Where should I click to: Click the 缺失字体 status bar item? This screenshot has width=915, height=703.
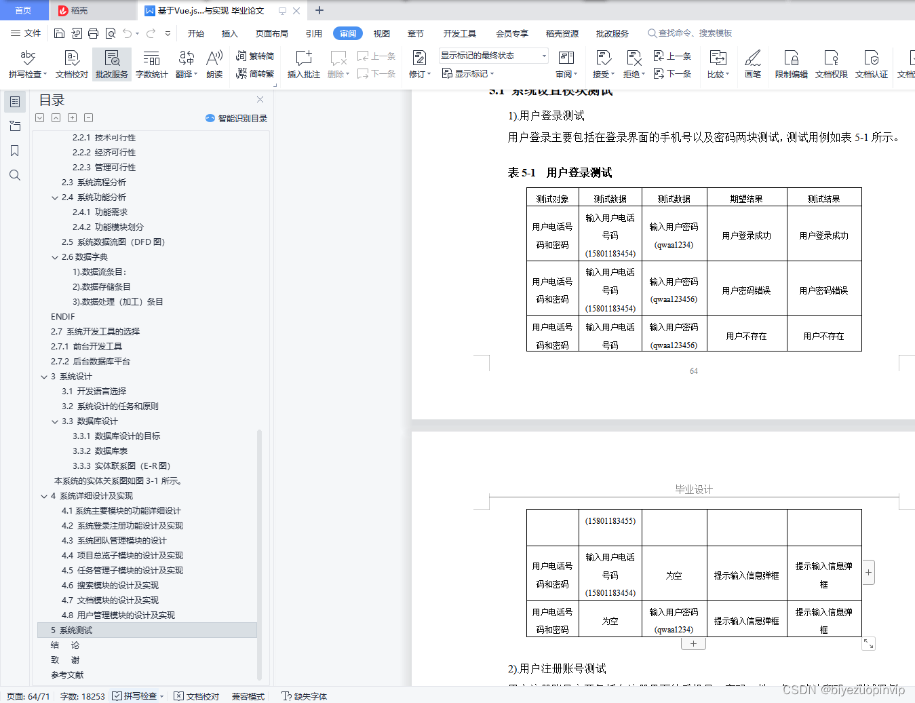[x=305, y=696]
